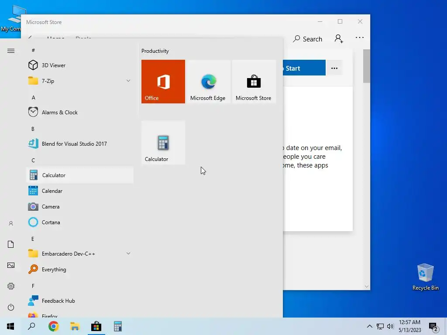Click the C letter header in app list
The height and width of the screenshot is (335, 447).
(33, 160)
